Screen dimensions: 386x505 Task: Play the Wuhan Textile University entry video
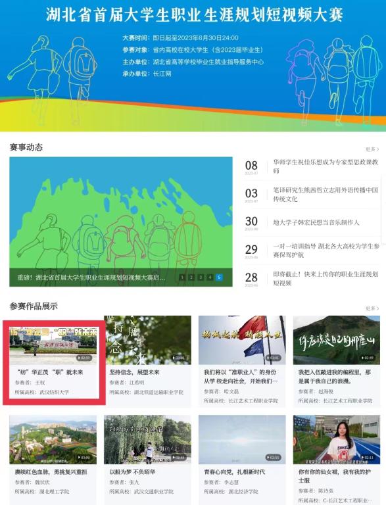[53, 346]
